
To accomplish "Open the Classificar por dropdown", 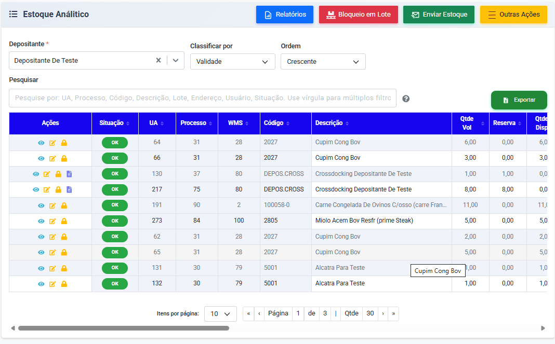I will 232,61.
